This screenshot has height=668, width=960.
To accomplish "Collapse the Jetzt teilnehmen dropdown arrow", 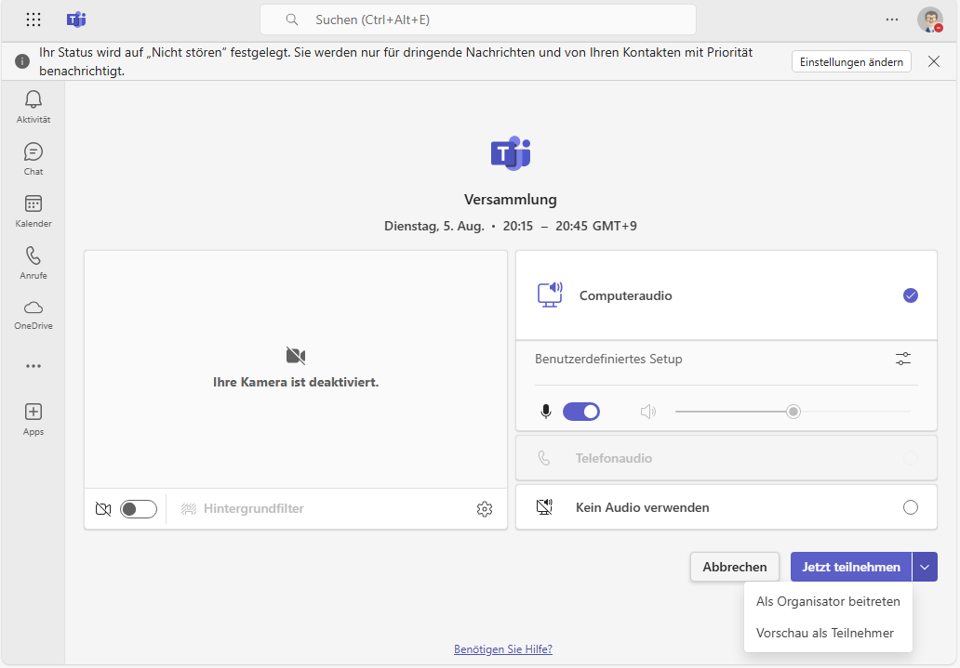I will click(925, 567).
